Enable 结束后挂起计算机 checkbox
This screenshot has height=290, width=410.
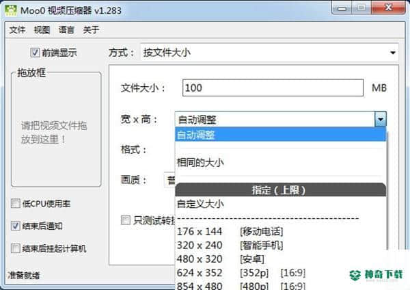[16, 248]
